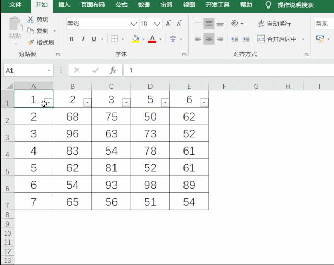Open the 帮助 Help tab
The width and height of the screenshot is (334, 265).
(x=246, y=5)
